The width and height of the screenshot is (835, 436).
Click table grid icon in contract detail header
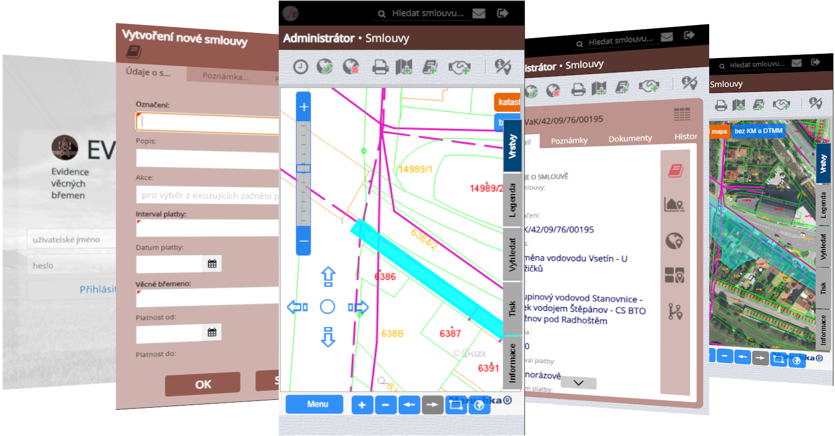click(682, 114)
